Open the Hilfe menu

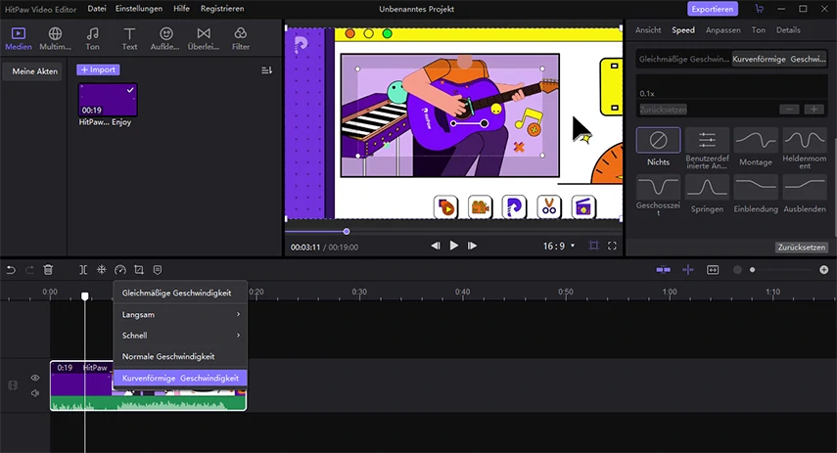(x=181, y=9)
